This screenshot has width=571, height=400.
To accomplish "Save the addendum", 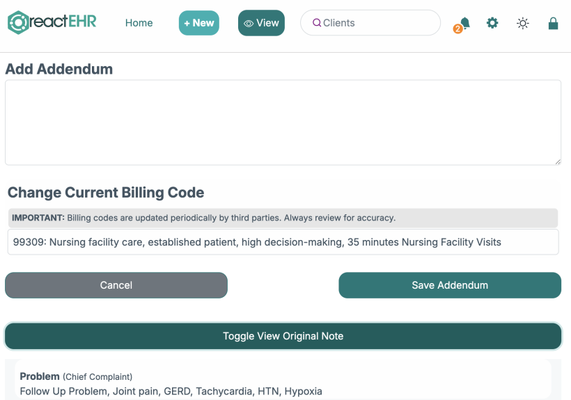I will tap(450, 285).
